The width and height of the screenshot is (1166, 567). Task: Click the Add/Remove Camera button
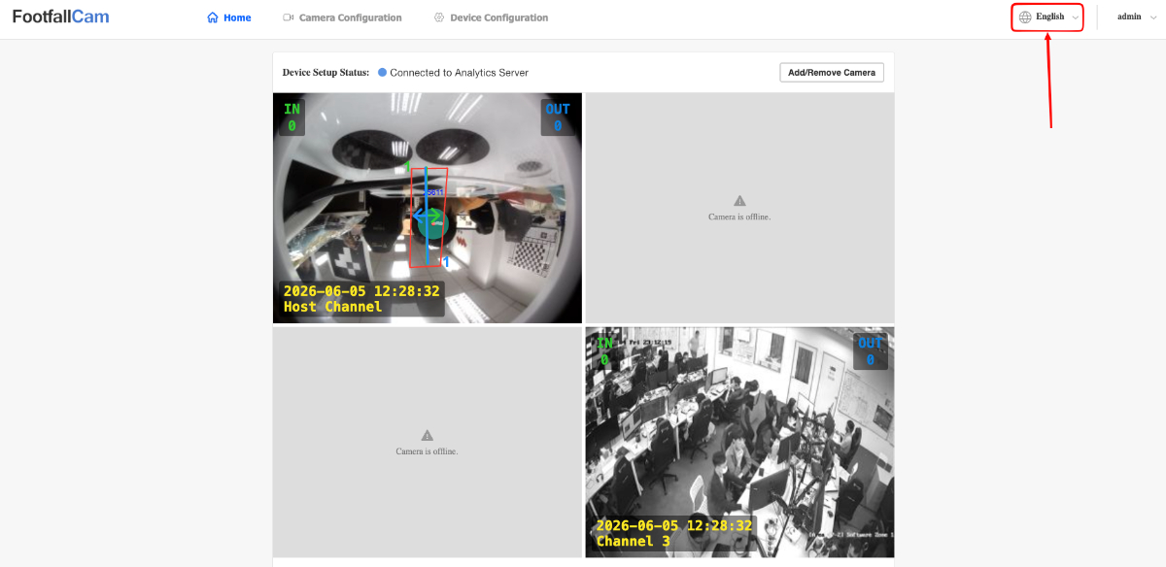coord(832,72)
